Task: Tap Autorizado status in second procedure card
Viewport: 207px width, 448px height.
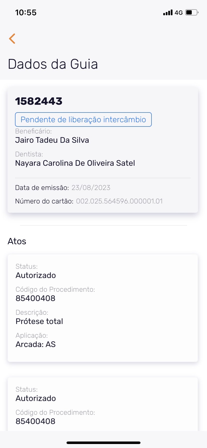Action: tap(36, 398)
